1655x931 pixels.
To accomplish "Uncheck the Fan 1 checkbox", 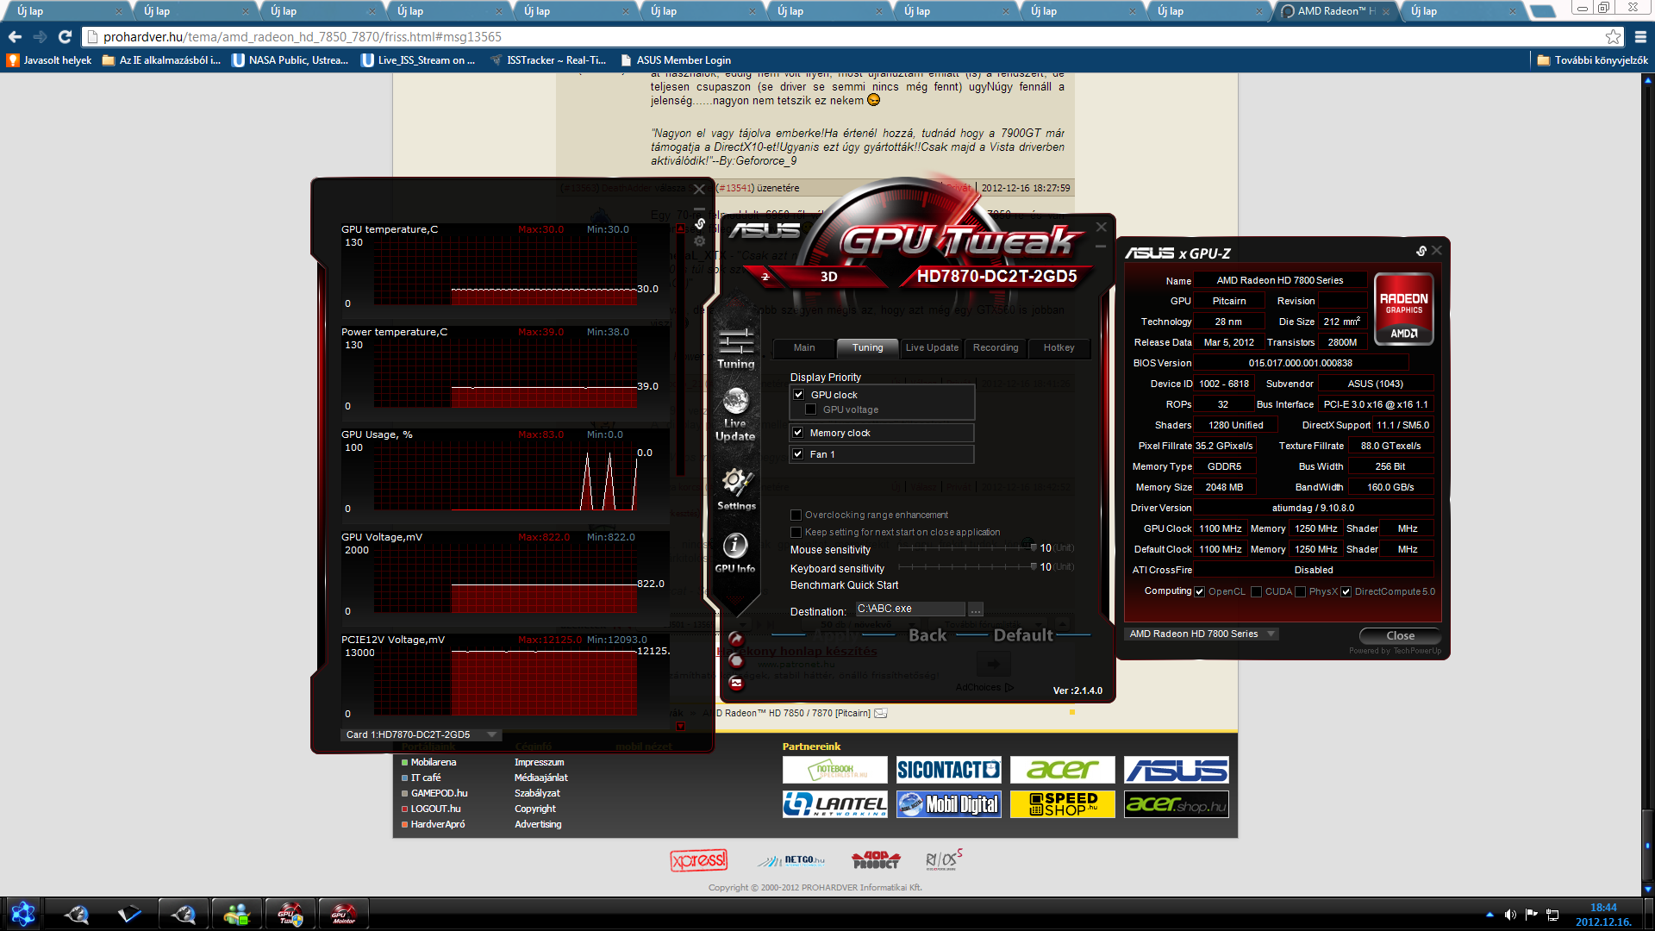I will 798,454.
